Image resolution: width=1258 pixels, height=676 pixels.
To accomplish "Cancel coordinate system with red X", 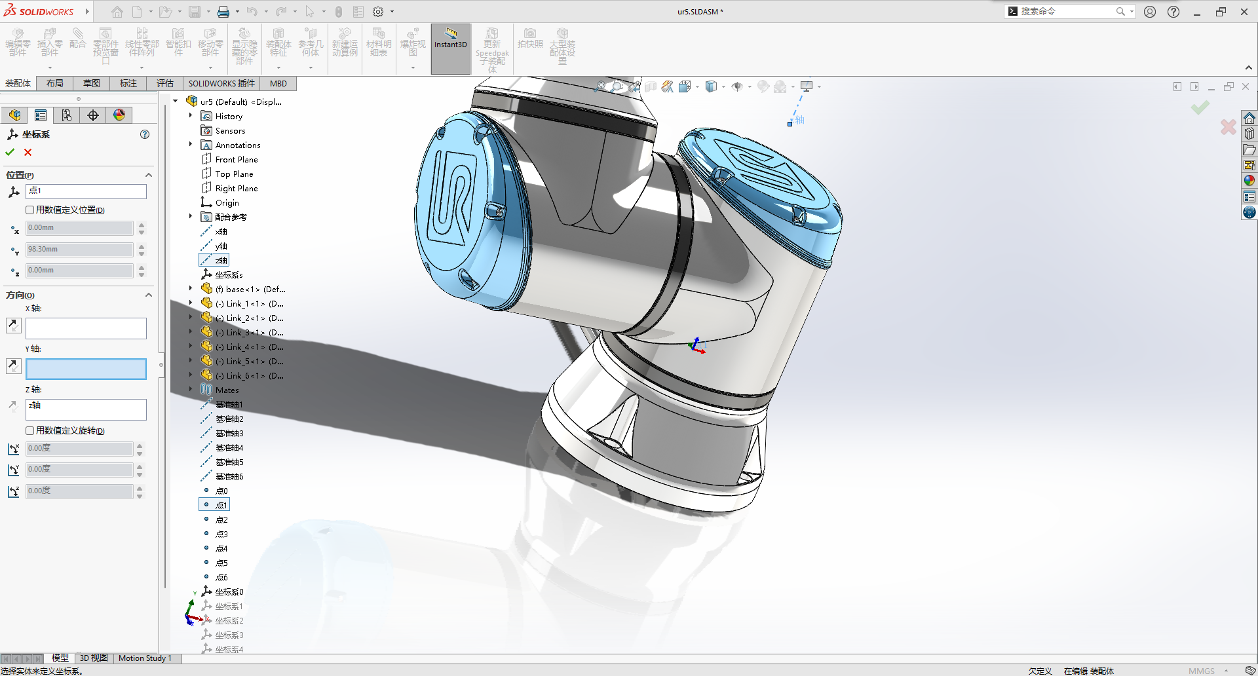I will tap(28, 152).
